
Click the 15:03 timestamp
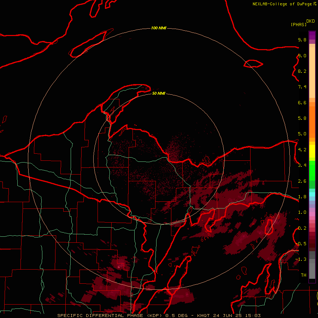pyautogui.click(x=253, y=316)
